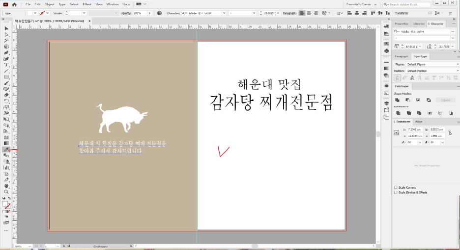Open the Layers panel icon in dock
The image size is (460, 250).
386,103
